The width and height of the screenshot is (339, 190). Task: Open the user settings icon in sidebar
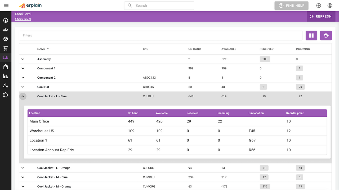[6, 85]
